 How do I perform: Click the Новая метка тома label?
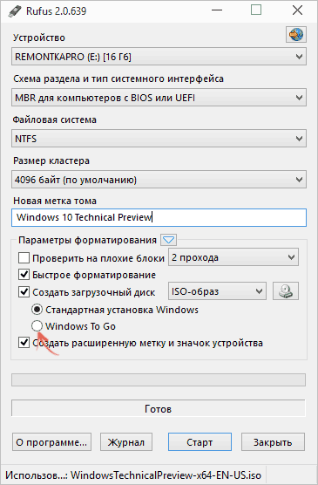tap(55, 201)
